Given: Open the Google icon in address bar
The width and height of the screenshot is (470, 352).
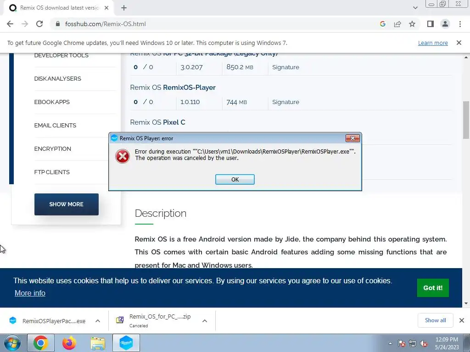Looking at the screenshot, I should tap(382, 24).
